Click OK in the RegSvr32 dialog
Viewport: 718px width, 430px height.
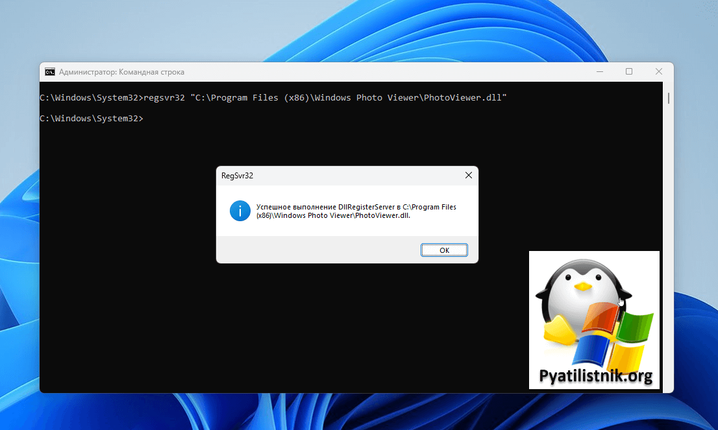coord(444,250)
